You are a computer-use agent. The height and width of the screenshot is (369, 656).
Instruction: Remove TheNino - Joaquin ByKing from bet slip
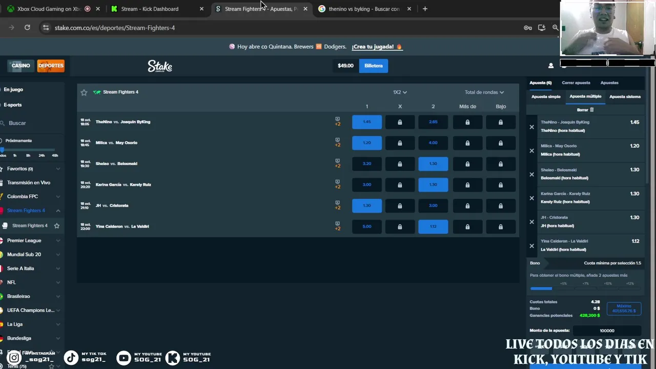(x=531, y=127)
